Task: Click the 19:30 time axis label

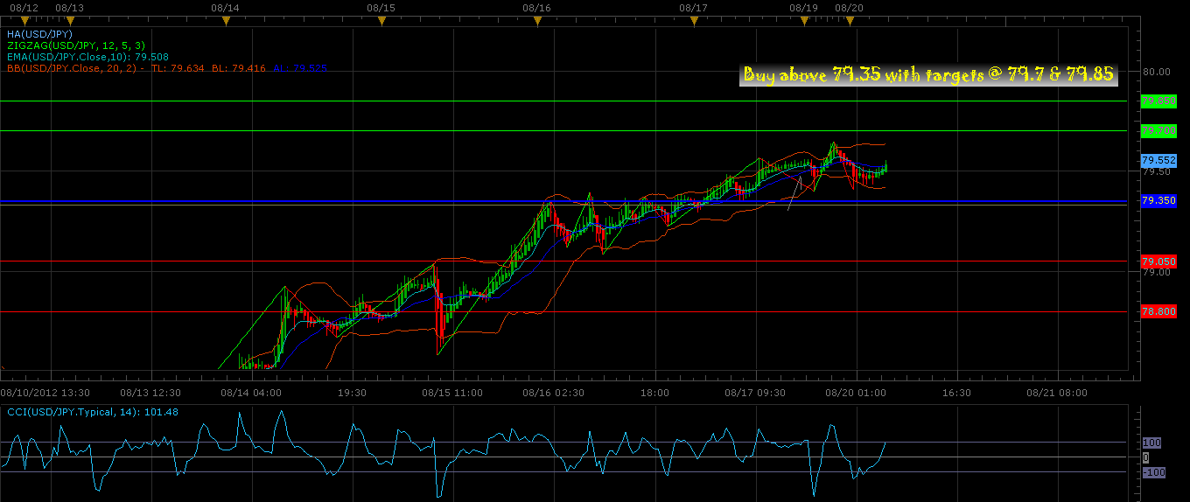Action: (352, 393)
